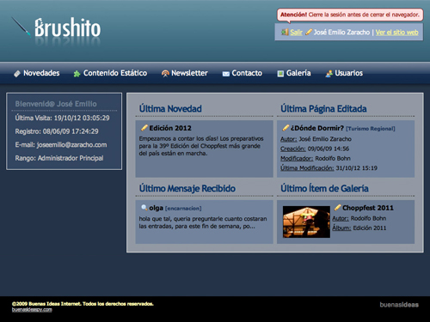Image resolution: width=430 pixels, height=322 pixels.
Task: Click the picture icon for Galería
Action: click(x=280, y=74)
